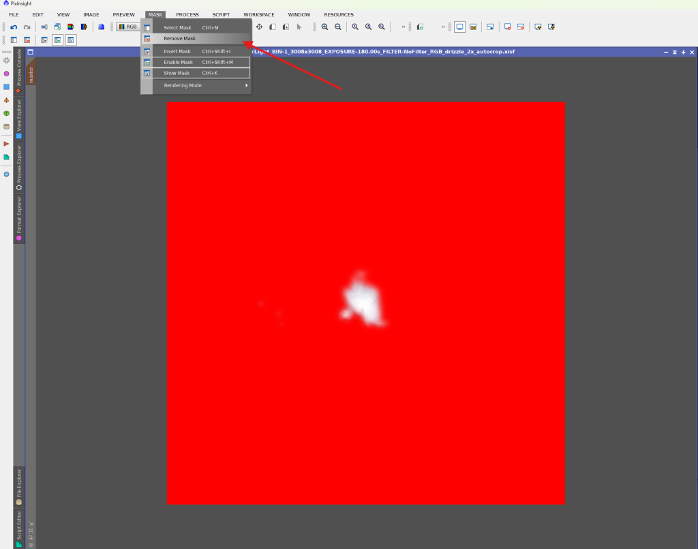Choose Remove Mask from the menu
Image resolution: width=698 pixels, height=549 pixels.
pyautogui.click(x=179, y=38)
